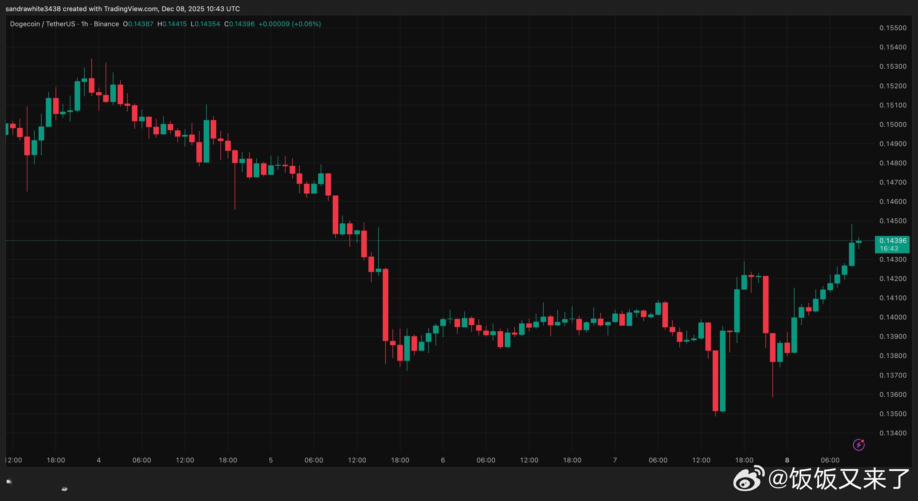Click the high value H0.14415
The image size is (918, 501).
click(172, 24)
